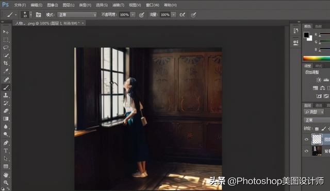Select the Move tool
This screenshot has height=191, width=330.
tap(6, 32)
